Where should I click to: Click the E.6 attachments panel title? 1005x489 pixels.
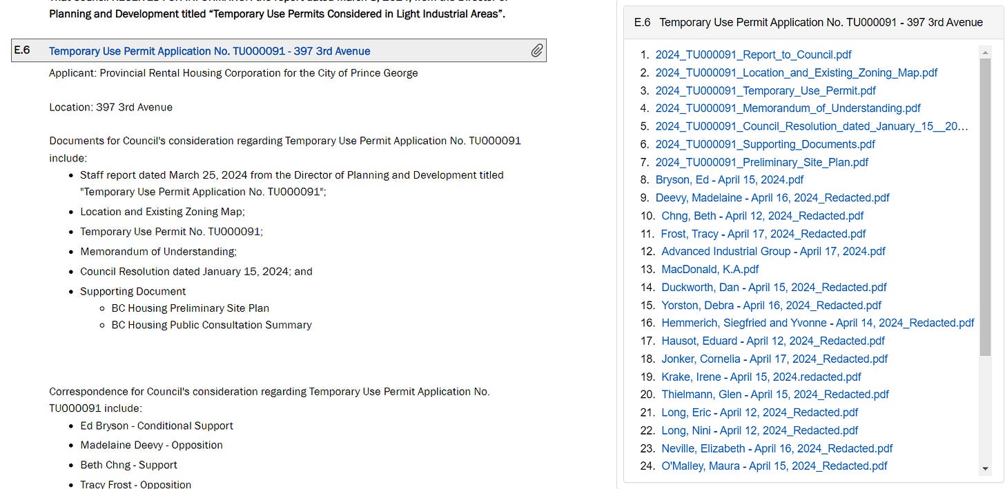(808, 23)
